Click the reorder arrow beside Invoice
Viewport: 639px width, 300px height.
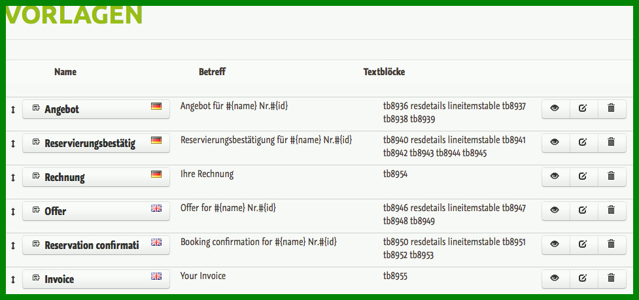[x=12, y=280]
